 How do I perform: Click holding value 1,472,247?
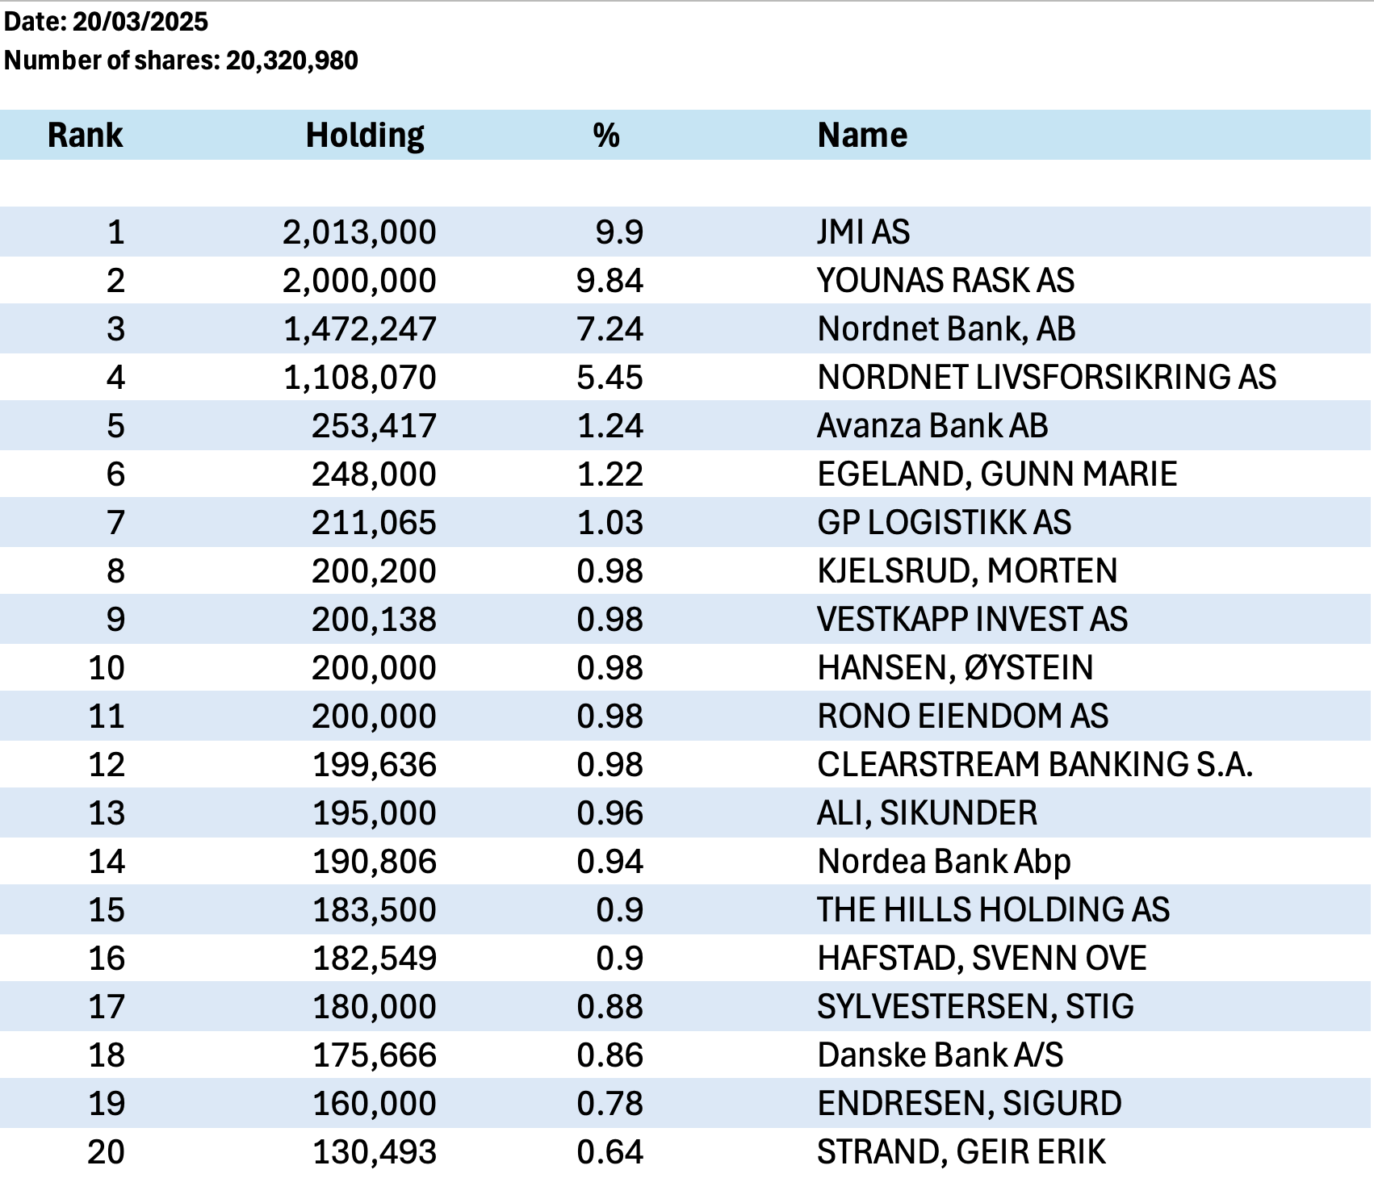pos(359,329)
